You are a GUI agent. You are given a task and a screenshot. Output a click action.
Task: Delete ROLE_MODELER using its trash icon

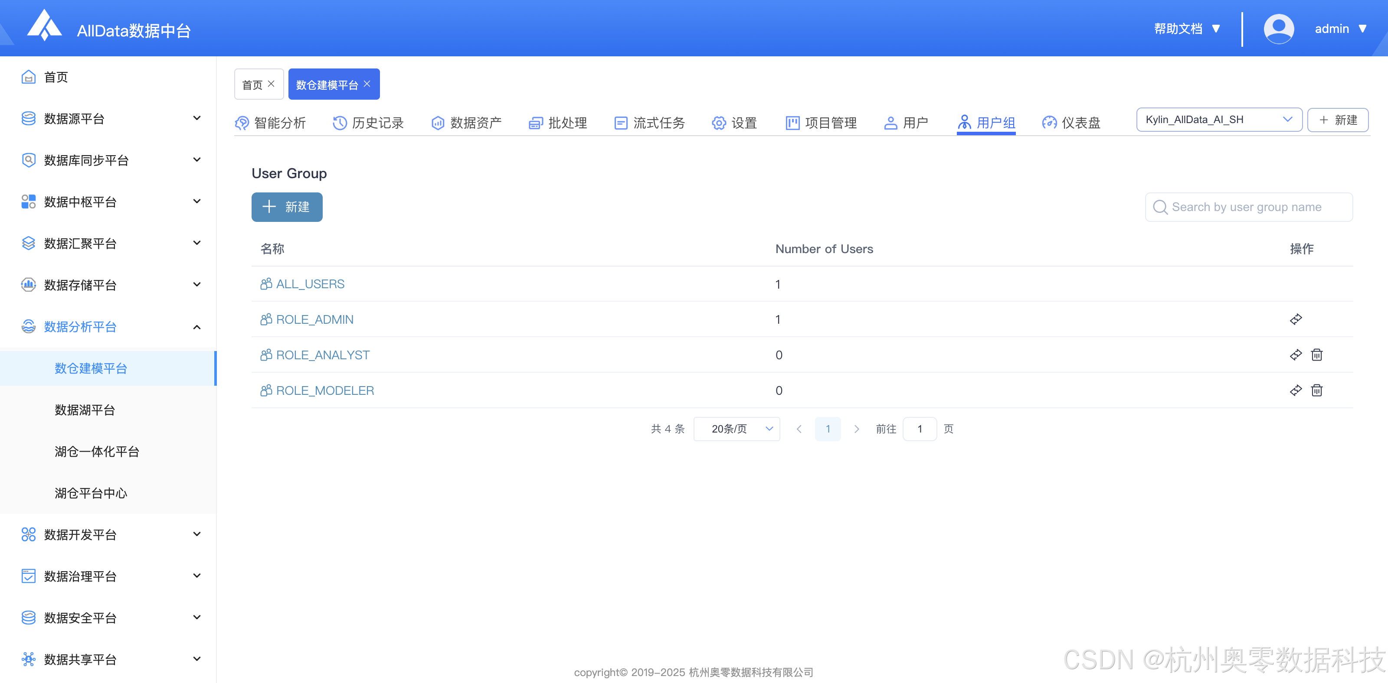(x=1316, y=390)
